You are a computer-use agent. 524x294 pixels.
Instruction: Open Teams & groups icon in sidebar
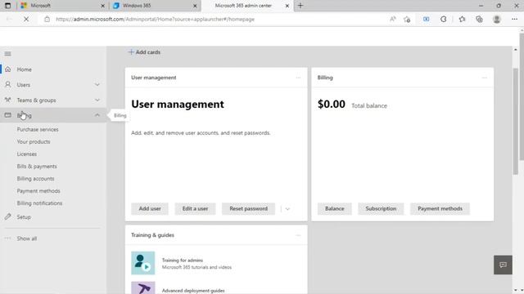(x=7, y=100)
